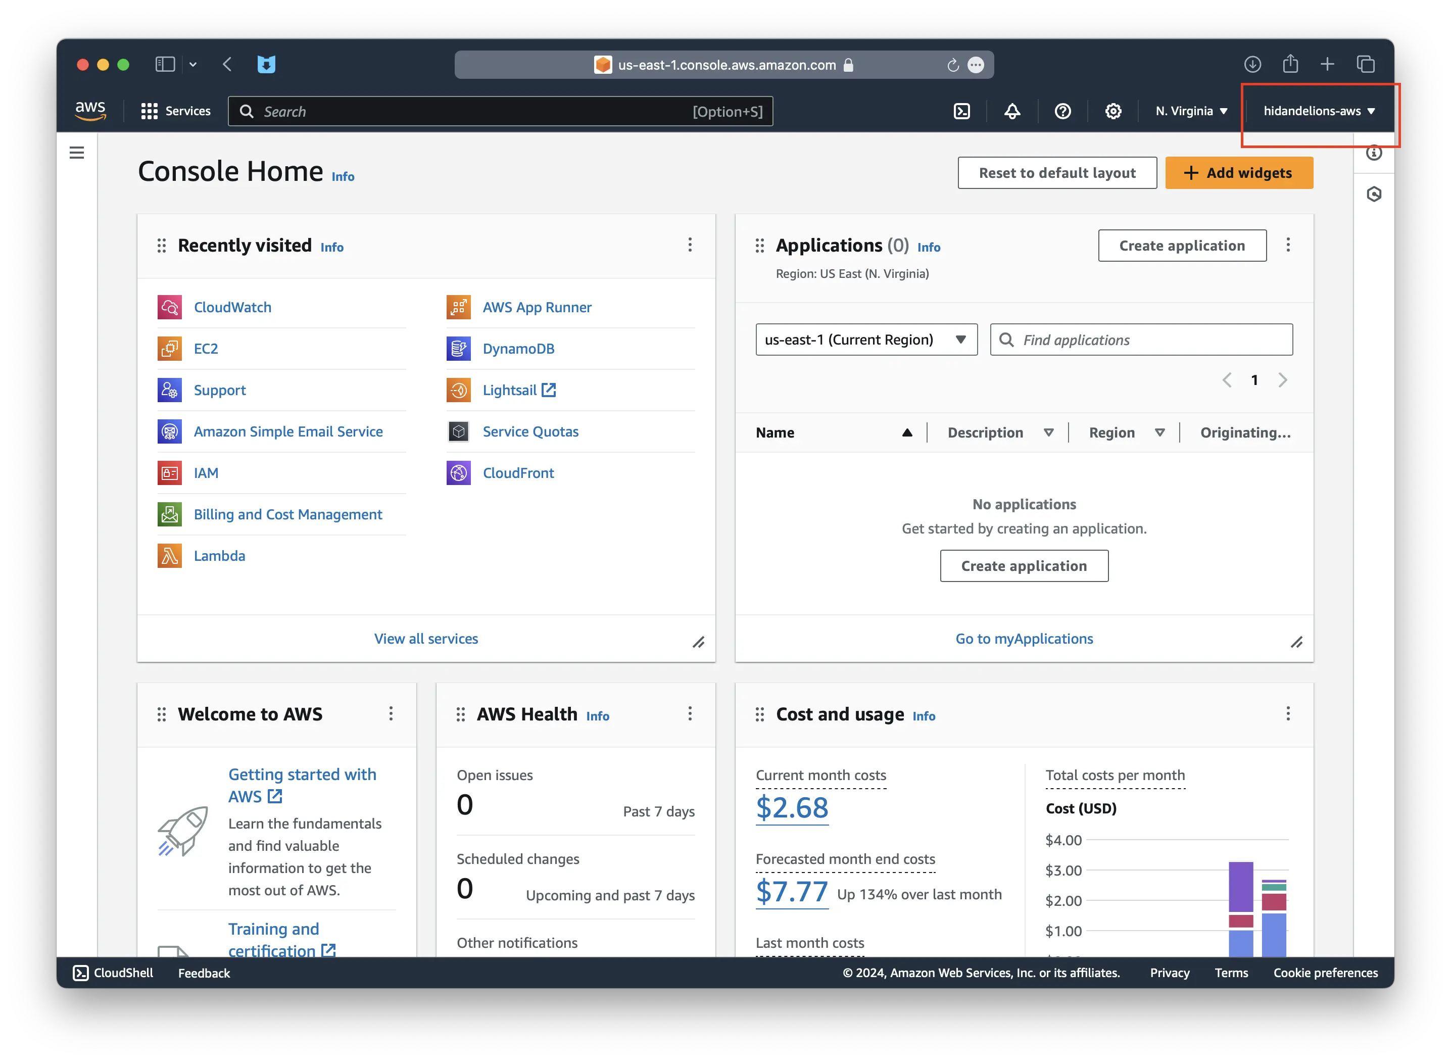This screenshot has width=1451, height=1063.
Task: Open Cost and usage widget options
Action: (1288, 713)
